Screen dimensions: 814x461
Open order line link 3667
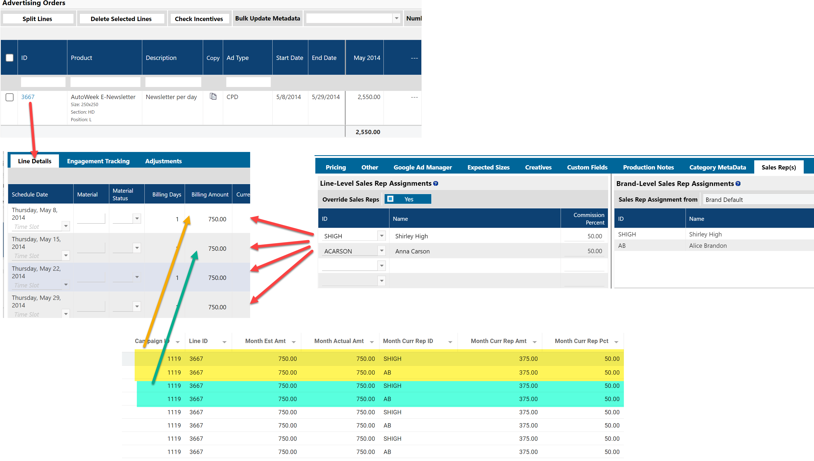[28, 97]
